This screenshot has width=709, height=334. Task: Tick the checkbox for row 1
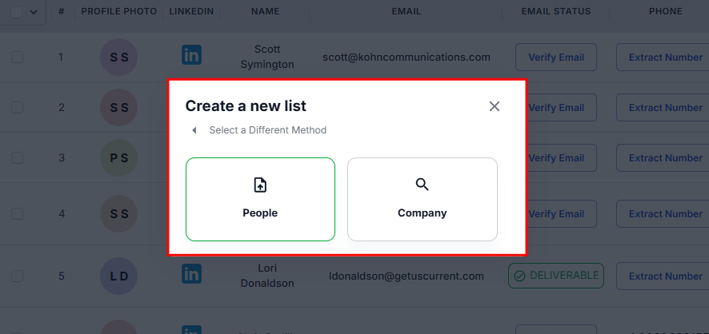pos(17,58)
